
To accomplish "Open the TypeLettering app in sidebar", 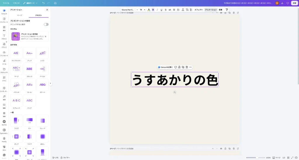I will pos(4,131).
